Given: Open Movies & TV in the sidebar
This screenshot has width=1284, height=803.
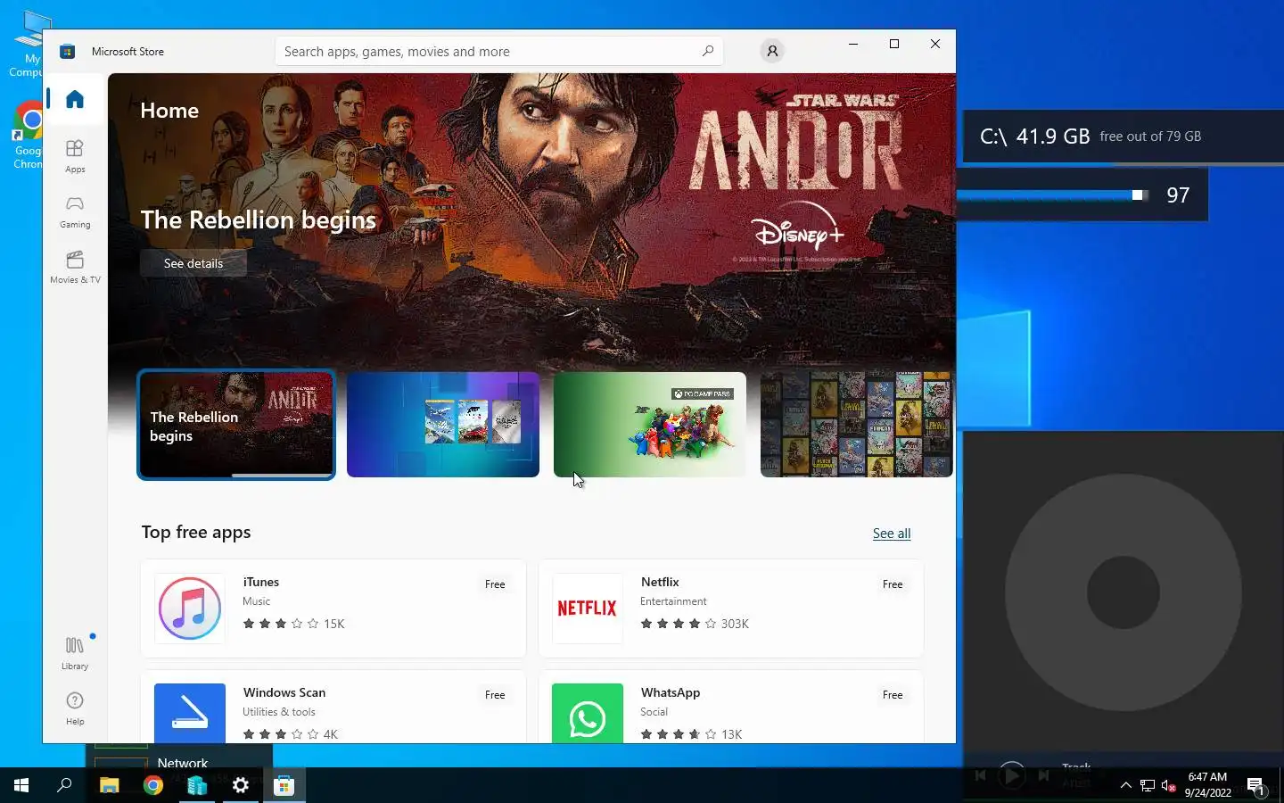Looking at the screenshot, I should 75,267.
